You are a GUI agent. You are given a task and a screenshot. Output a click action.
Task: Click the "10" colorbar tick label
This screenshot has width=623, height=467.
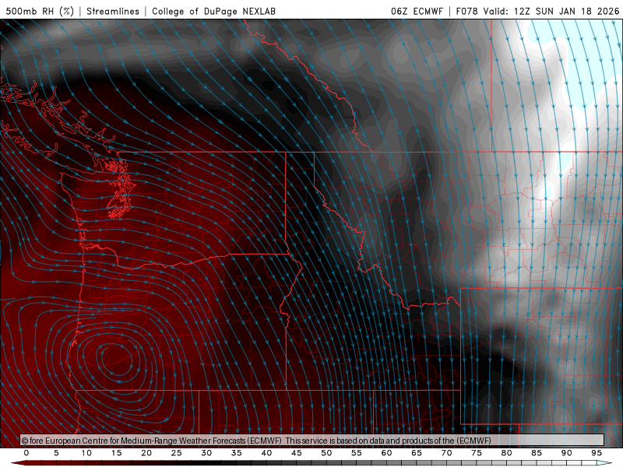(86, 453)
